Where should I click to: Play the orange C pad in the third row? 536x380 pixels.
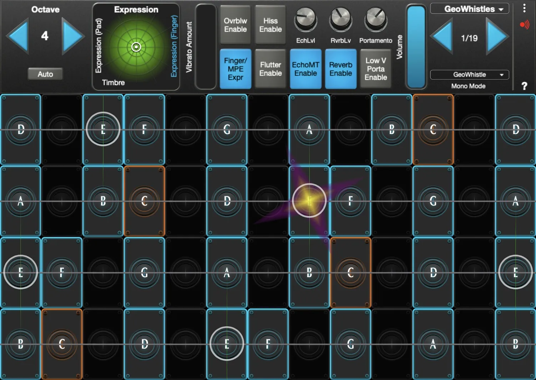coord(351,273)
